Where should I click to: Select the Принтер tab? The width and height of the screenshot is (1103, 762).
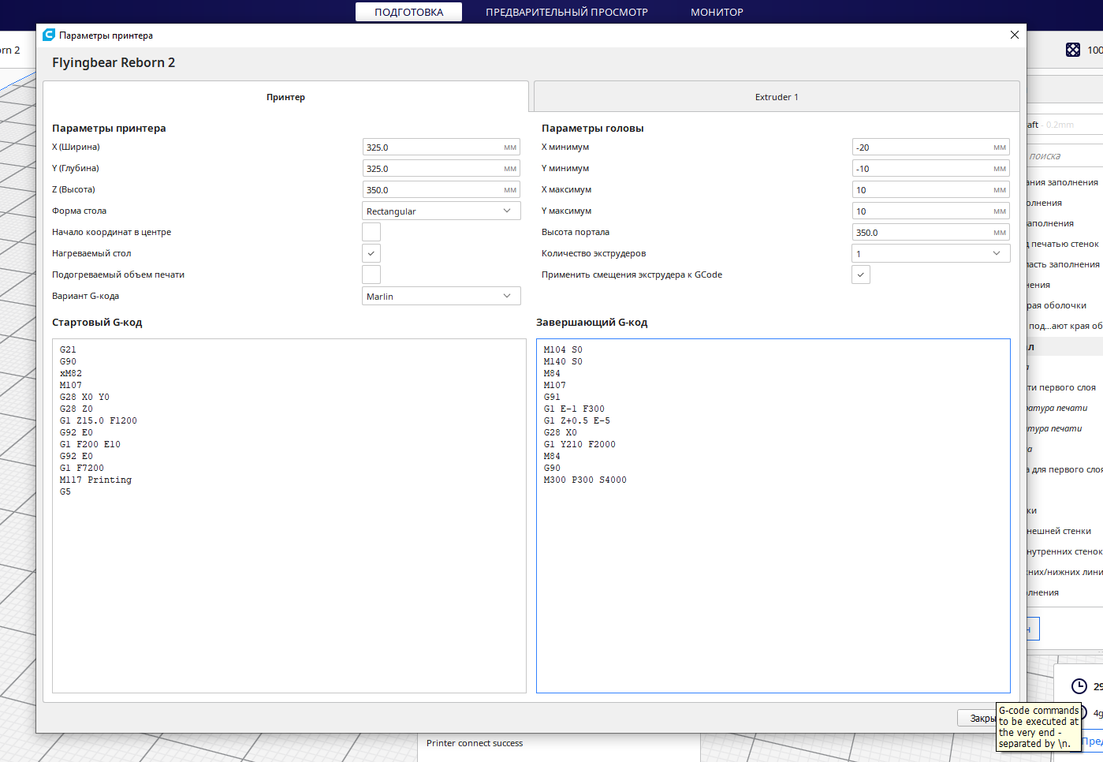point(285,97)
